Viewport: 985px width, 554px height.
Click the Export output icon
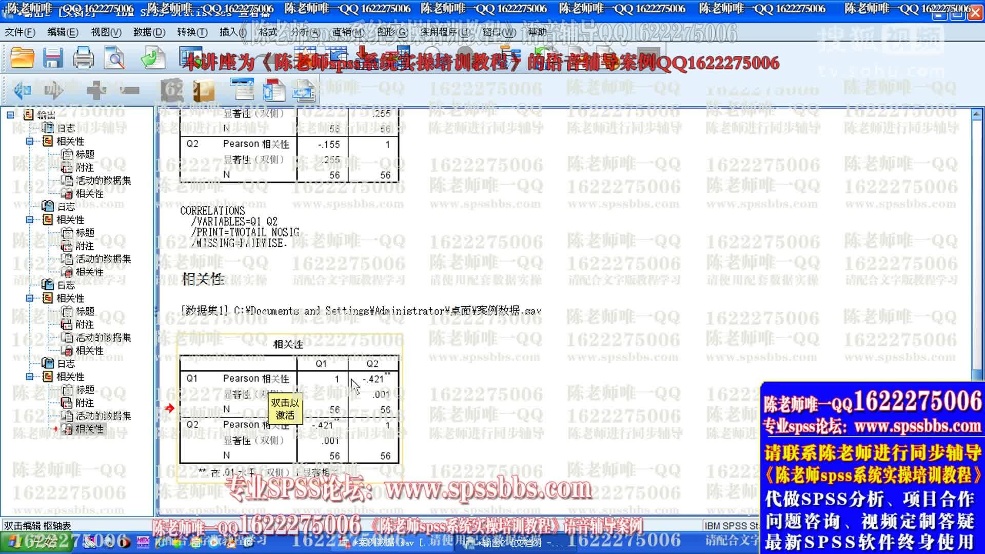point(152,57)
